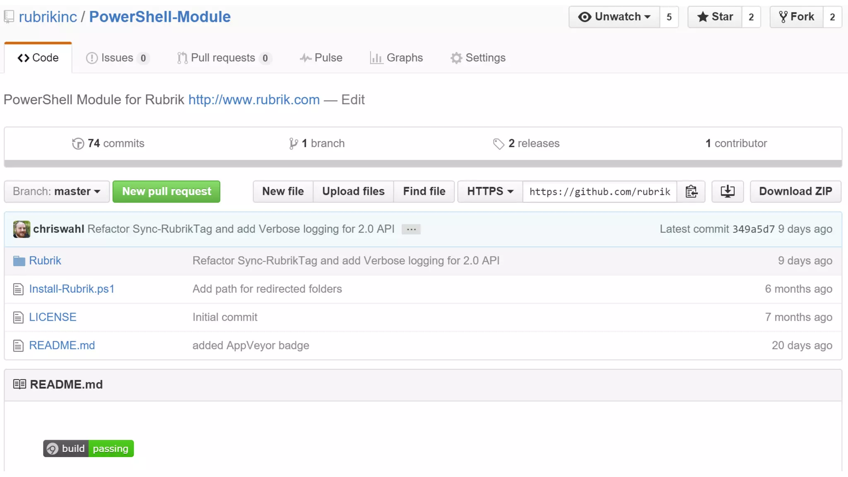The image size is (848, 477).
Task: Download ZIP of the repository
Action: pos(795,191)
